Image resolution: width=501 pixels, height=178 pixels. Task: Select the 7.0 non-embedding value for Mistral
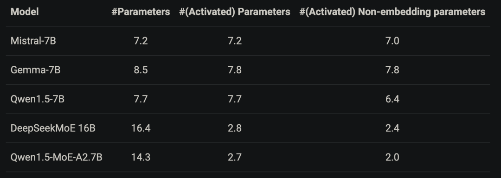[392, 41]
